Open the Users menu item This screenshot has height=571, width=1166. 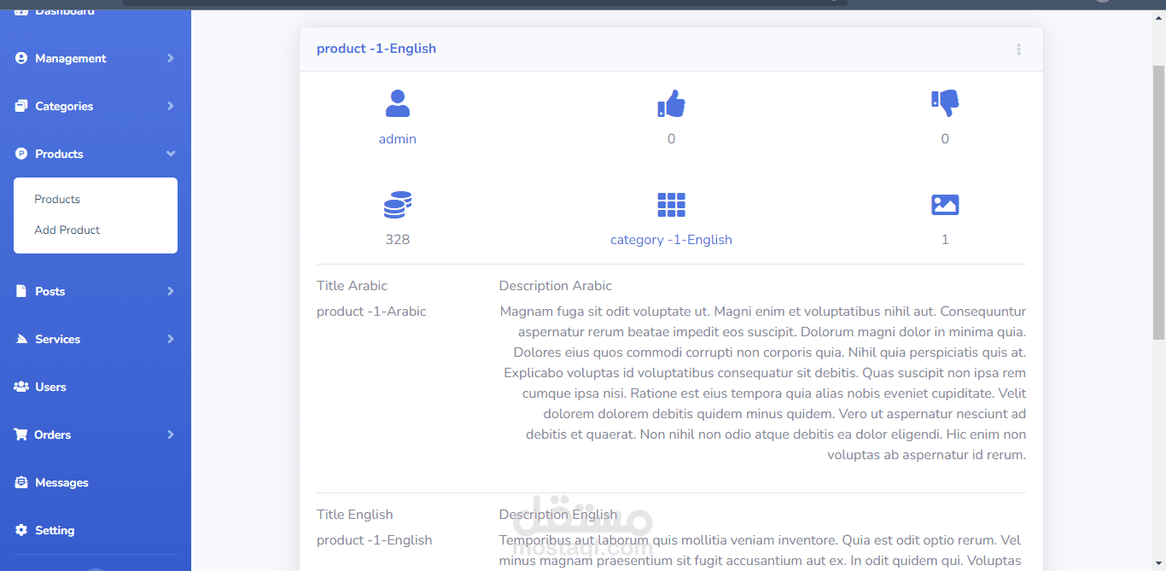point(96,387)
